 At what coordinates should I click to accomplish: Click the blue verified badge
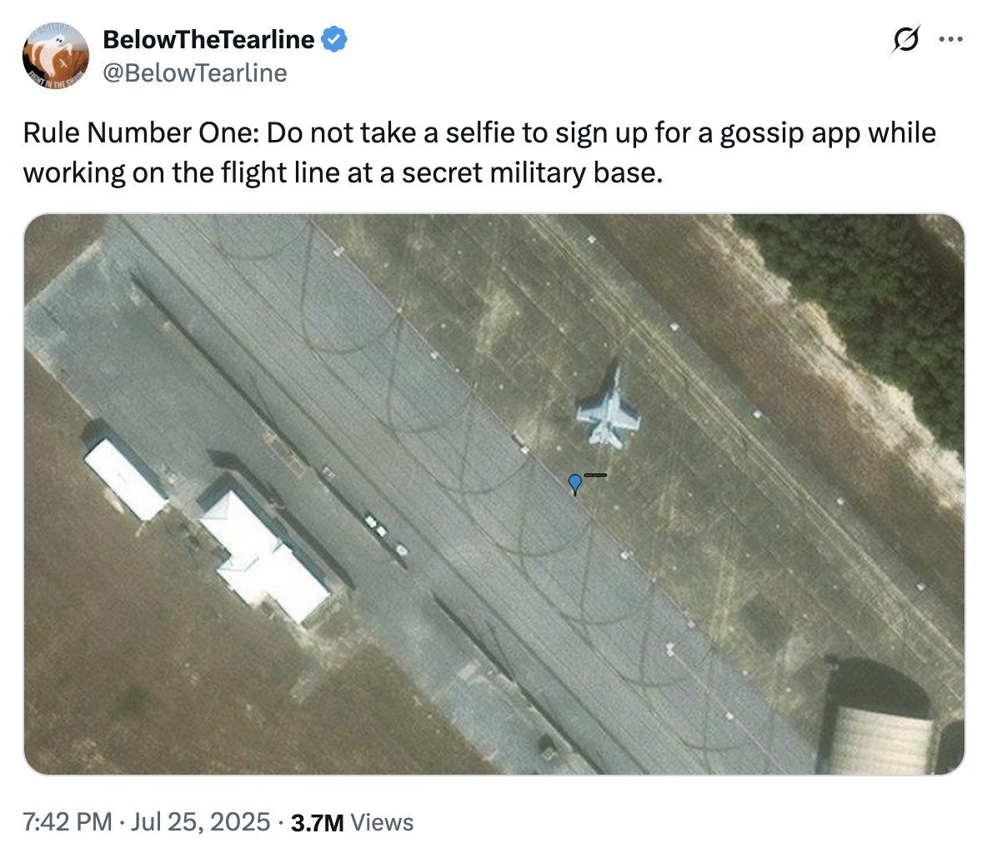[334, 39]
